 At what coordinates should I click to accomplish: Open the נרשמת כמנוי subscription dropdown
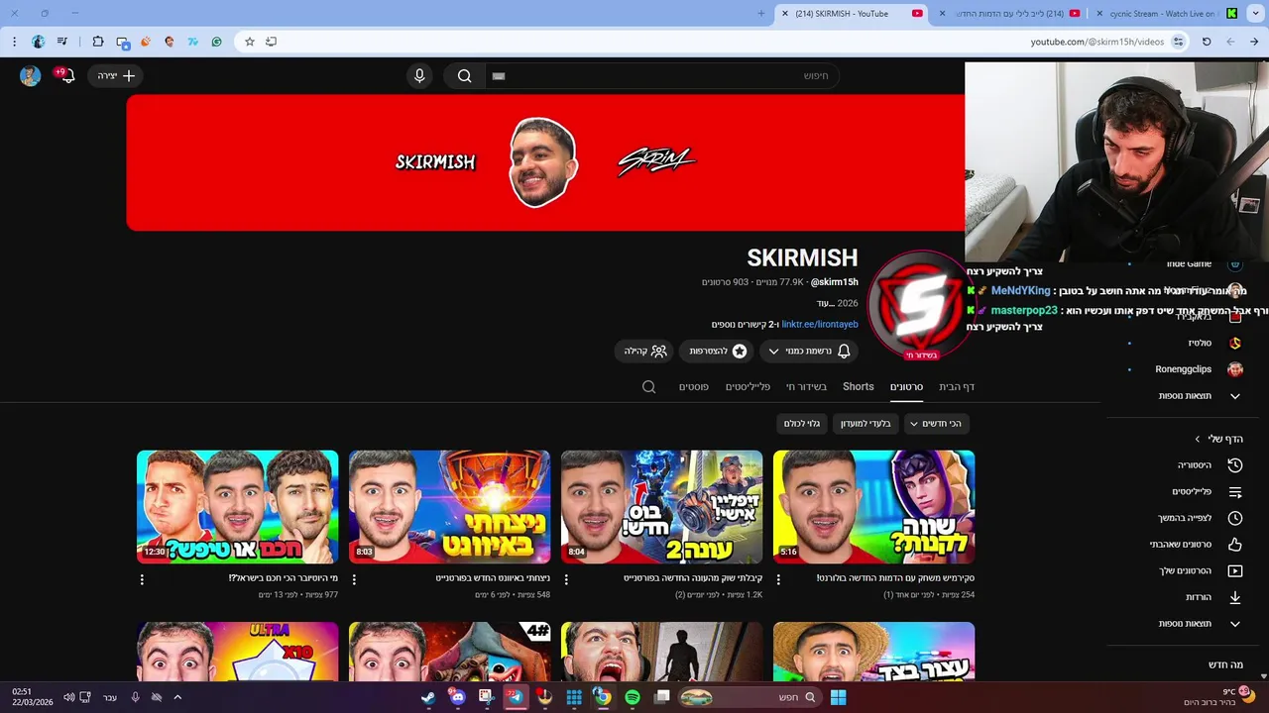(810, 352)
